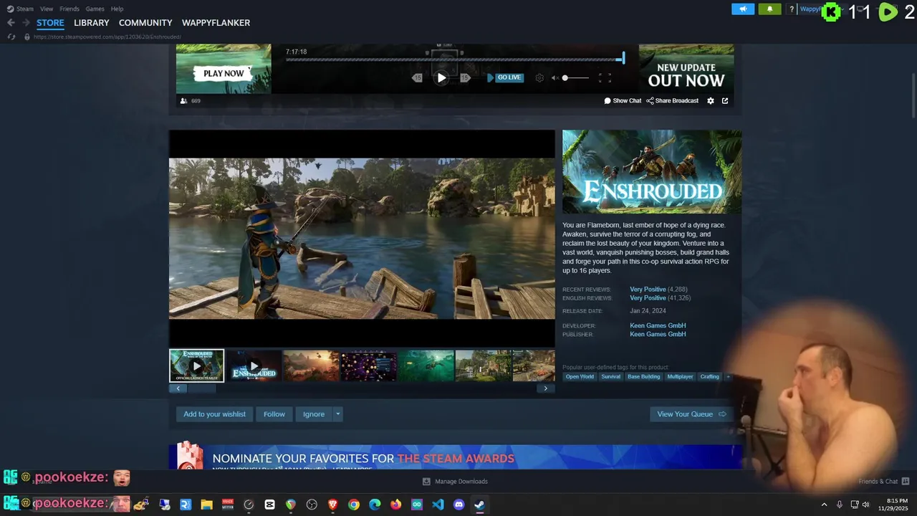
Task: Share the broadcast link
Action: 672,100
